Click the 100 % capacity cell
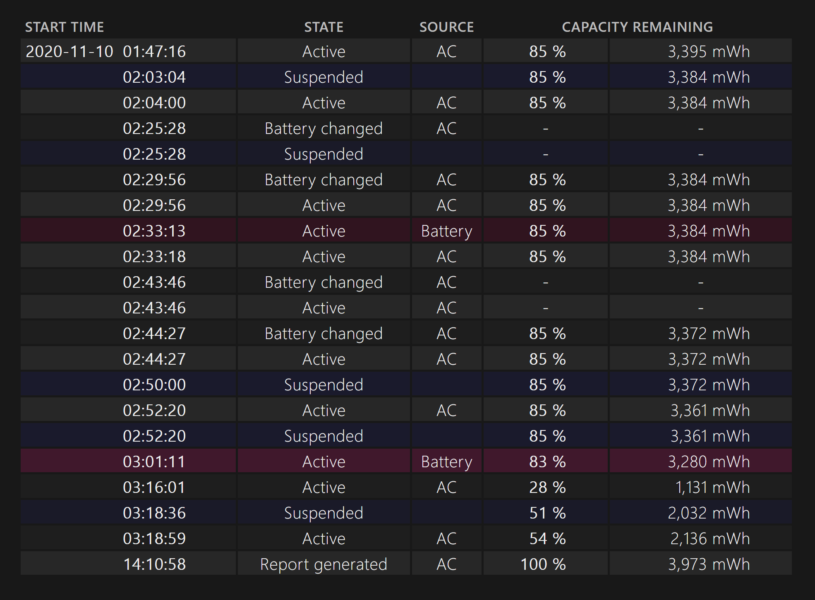Screen dimensions: 815x600 coord(543,564)
